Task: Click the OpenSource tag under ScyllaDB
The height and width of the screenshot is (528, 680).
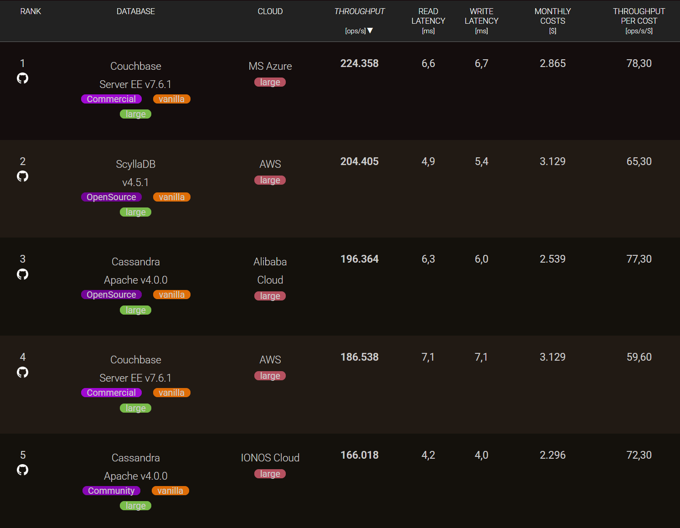Action: 111,197
